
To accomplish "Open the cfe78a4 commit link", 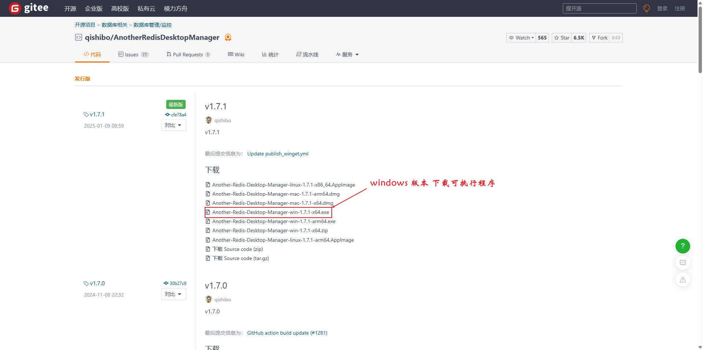I will point(176,114).
